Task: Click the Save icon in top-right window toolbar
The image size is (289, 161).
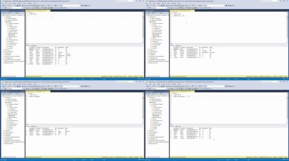Action: 162,6
